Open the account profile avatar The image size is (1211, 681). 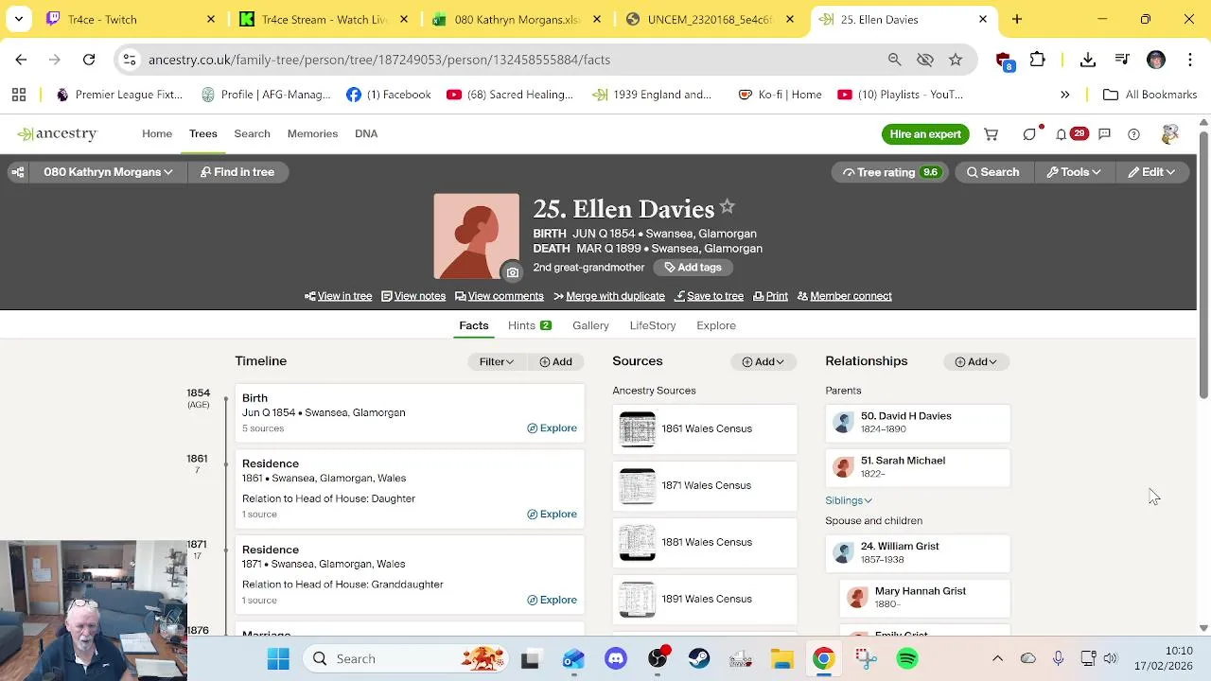(x=1170, y=134)
